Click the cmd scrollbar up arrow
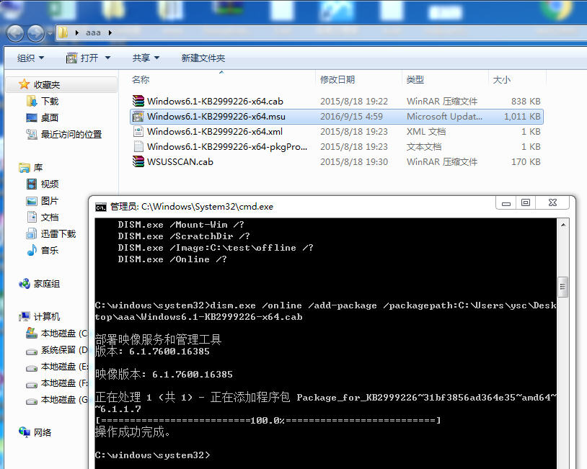 tap(563, 225)
